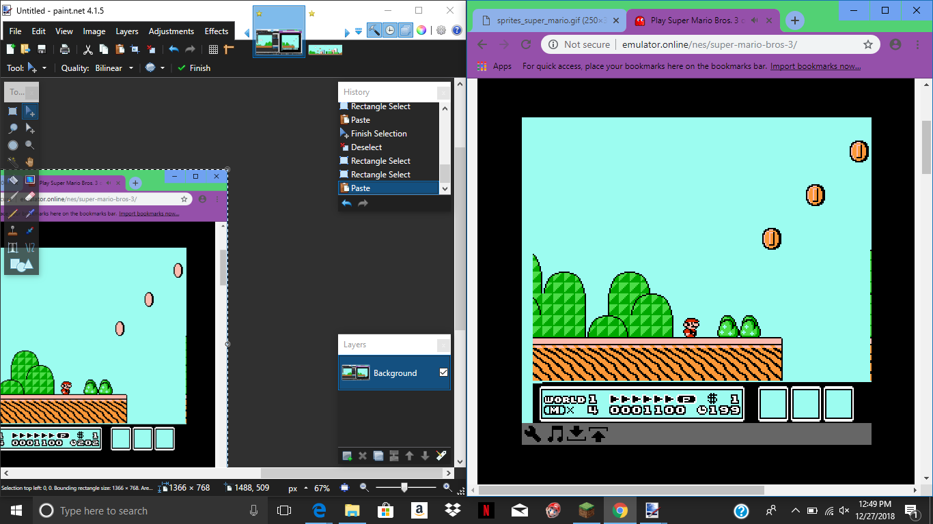Toggle the pixel grid display
933x524 pixels.
tap(213, 49)
